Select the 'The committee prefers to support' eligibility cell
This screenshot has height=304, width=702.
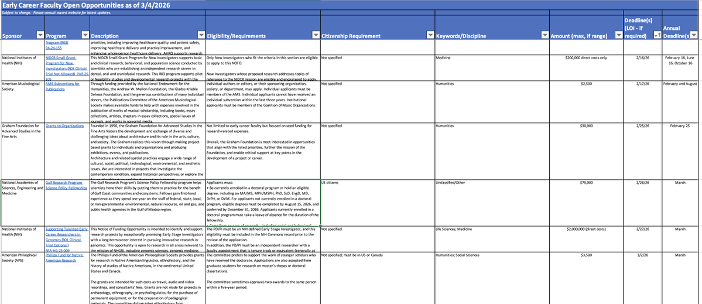tap(263, 278)
